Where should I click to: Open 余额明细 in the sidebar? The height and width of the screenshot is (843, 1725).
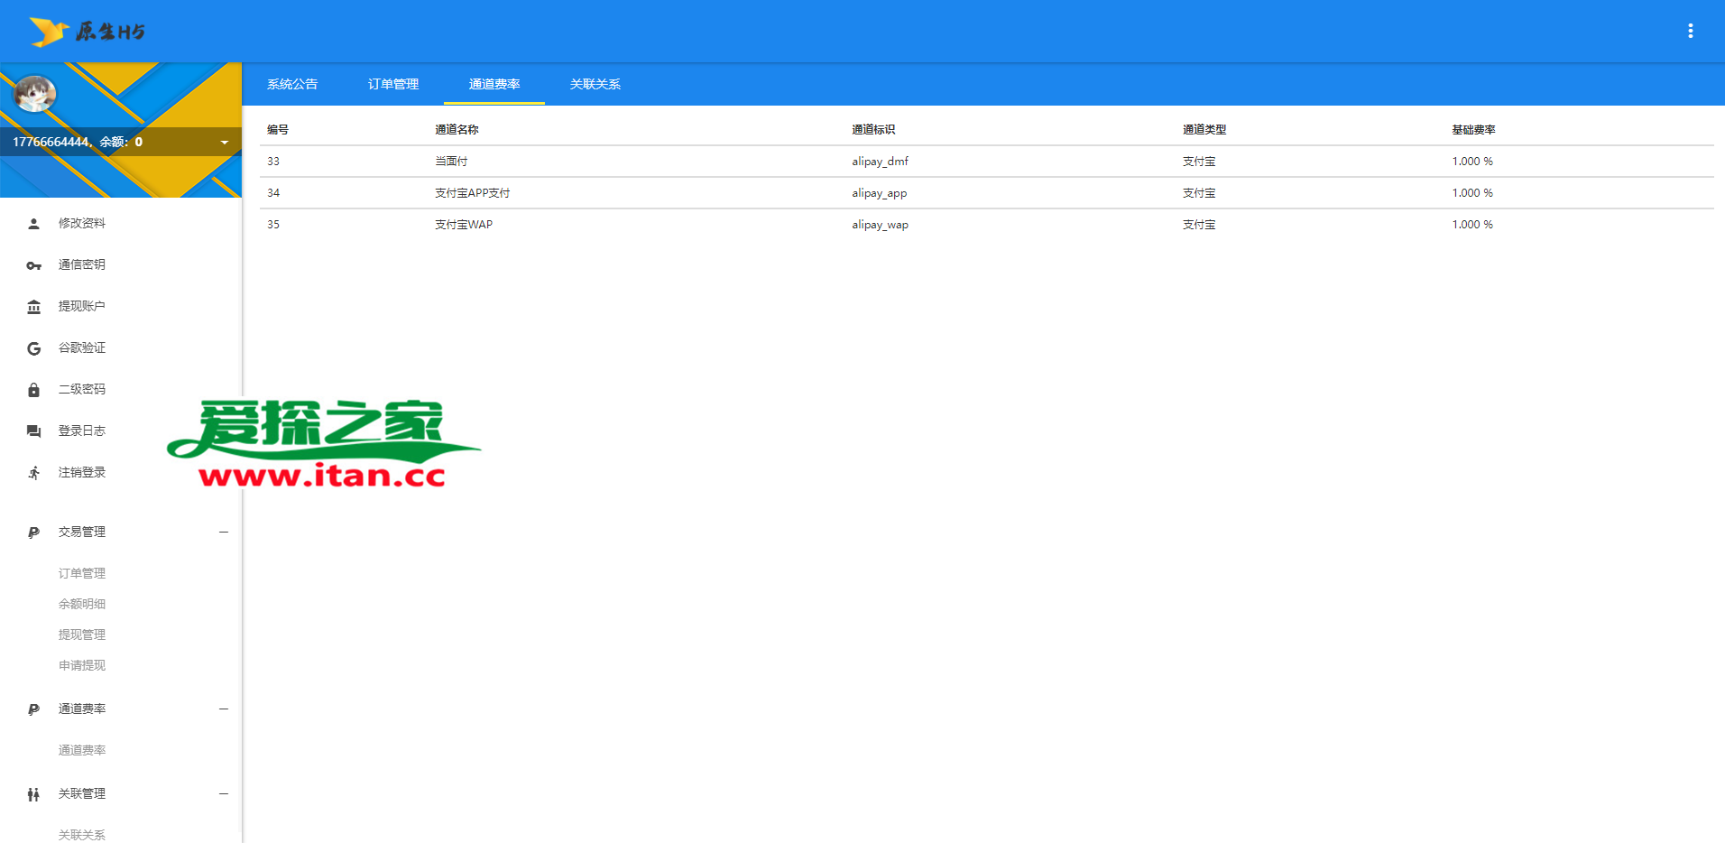coord(82,604)
